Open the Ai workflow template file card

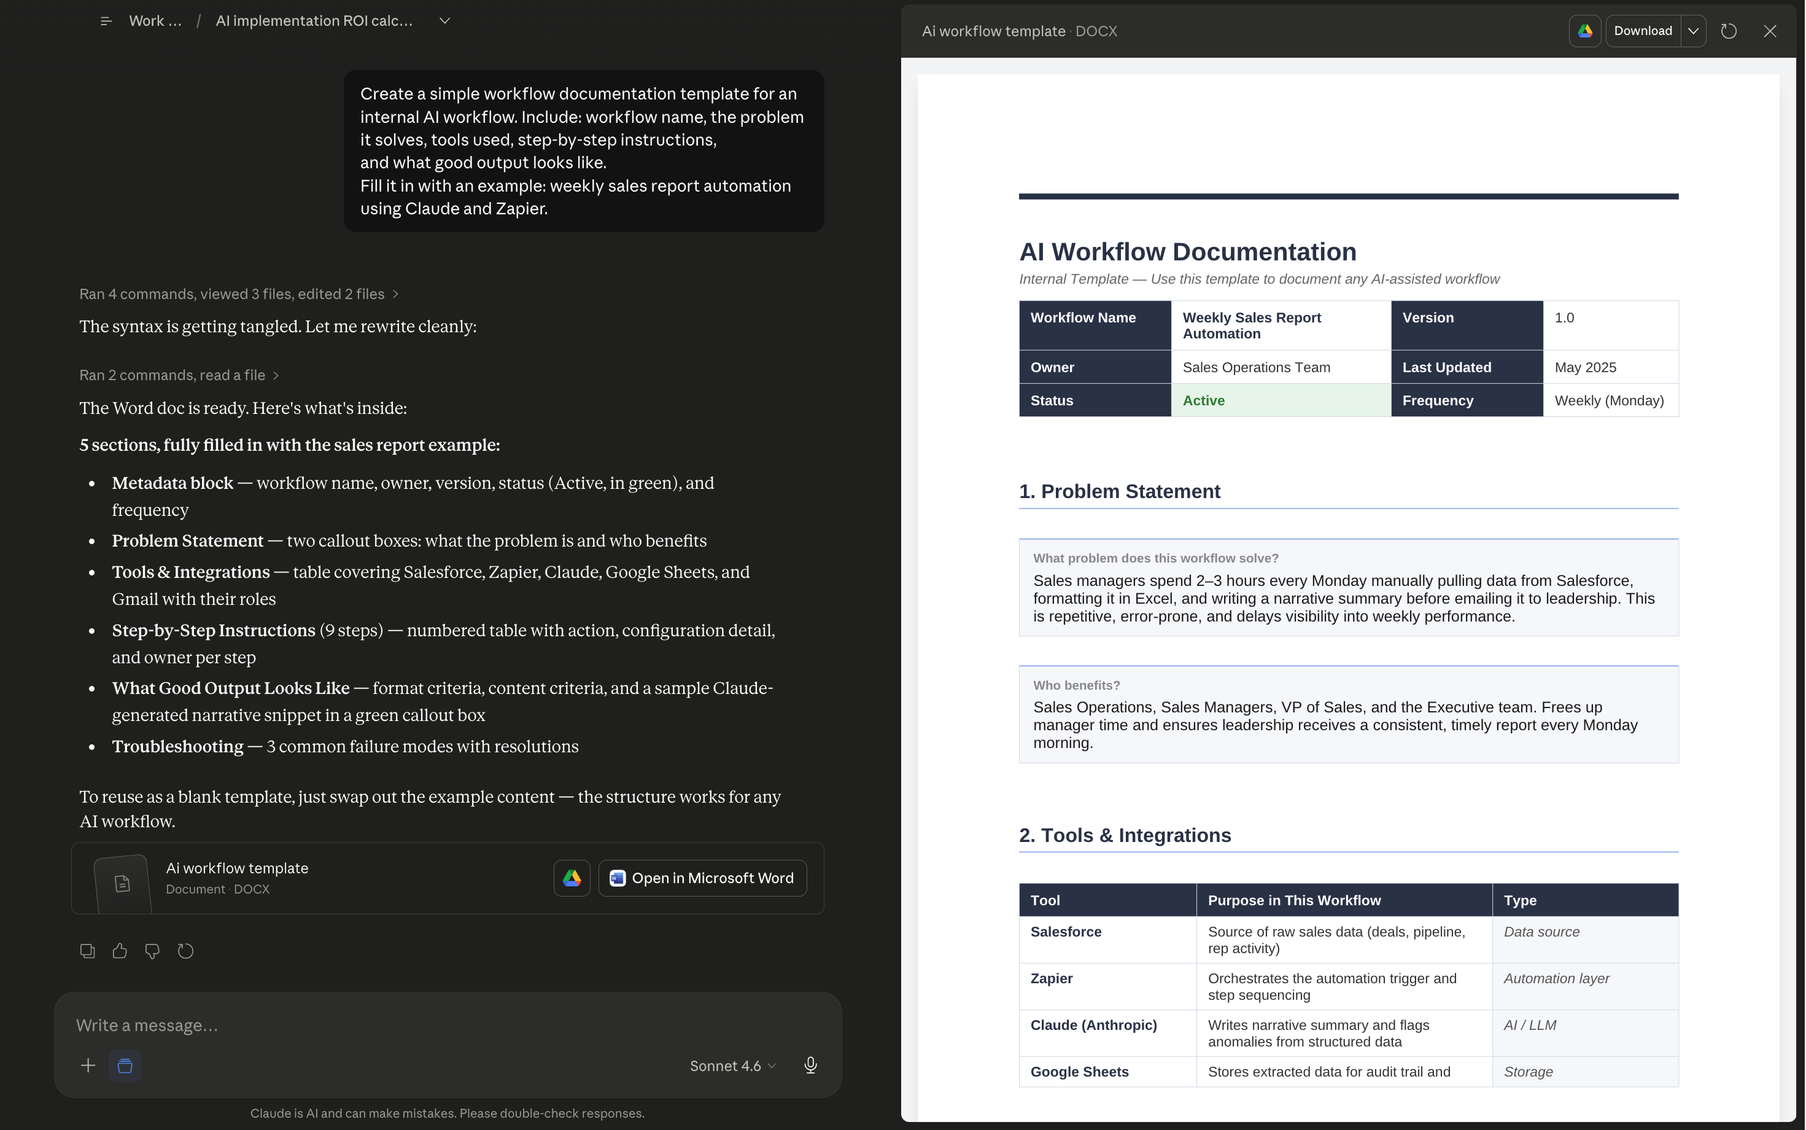click(x=448, y=878)
